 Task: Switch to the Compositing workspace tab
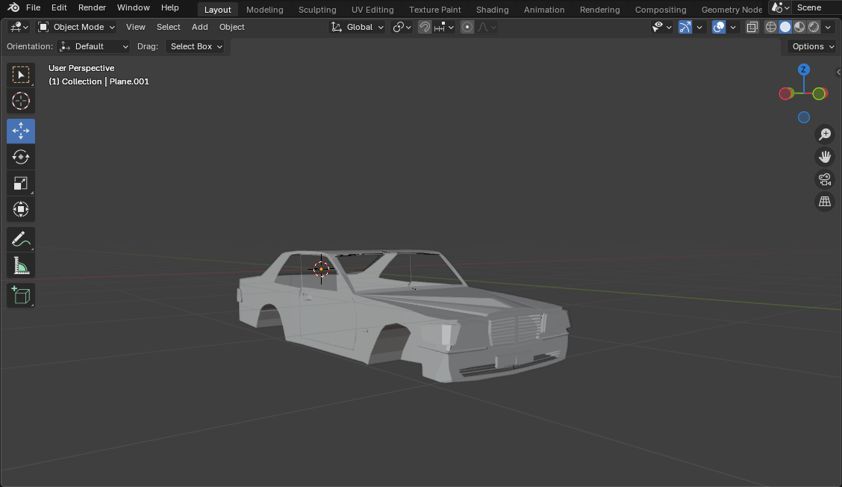pyautogui.click(x=661, y=10)
